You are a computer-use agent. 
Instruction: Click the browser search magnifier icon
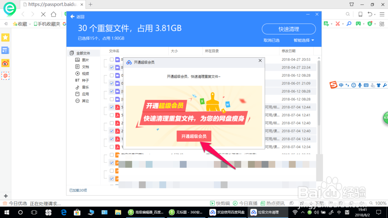coord(348,14)
